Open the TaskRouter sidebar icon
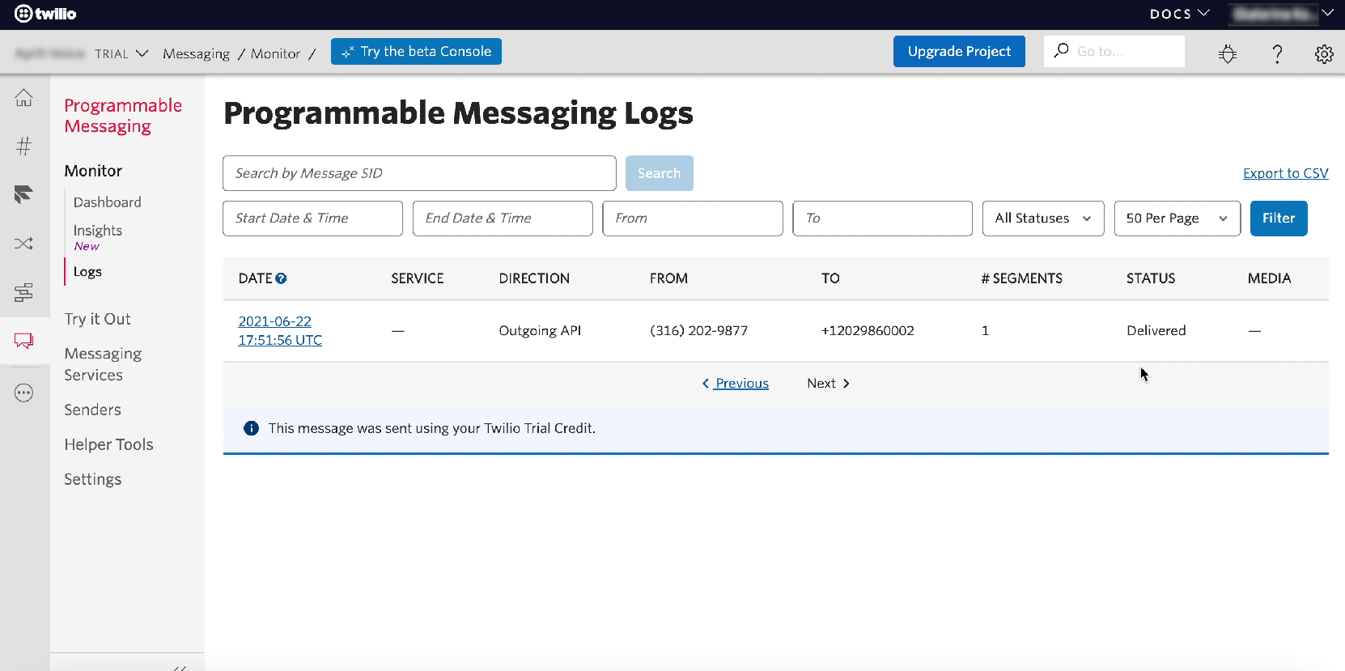This screenshot has width=1345, height=671. tap(24, 292)
